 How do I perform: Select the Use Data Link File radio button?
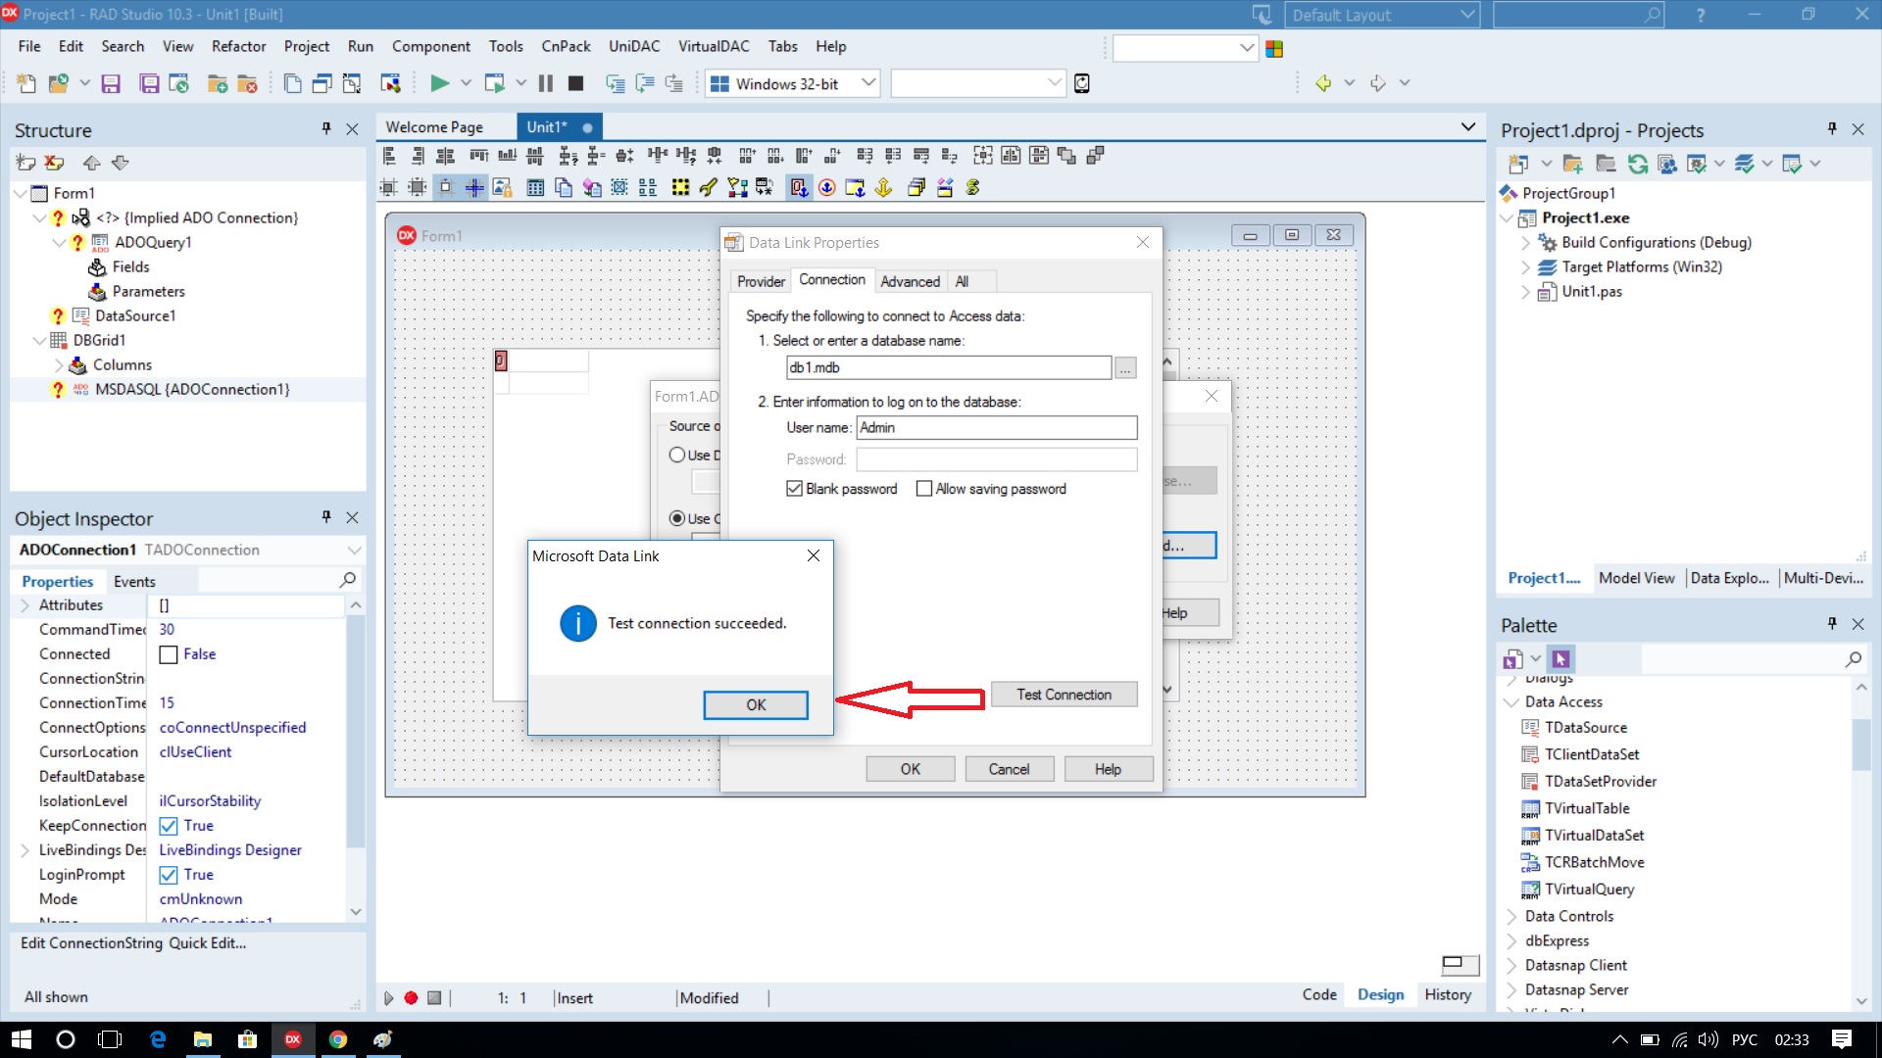click(676, 455)
